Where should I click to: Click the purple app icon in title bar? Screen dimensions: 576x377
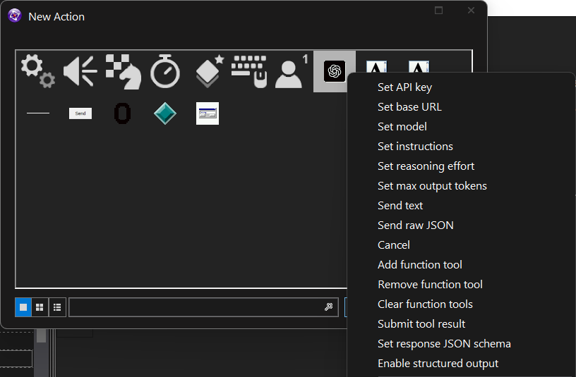15,16
